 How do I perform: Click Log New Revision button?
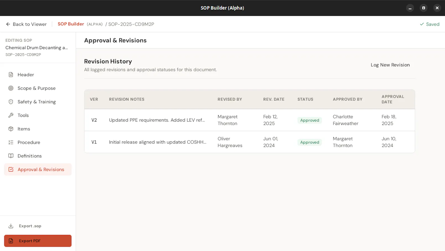(390, 65)
